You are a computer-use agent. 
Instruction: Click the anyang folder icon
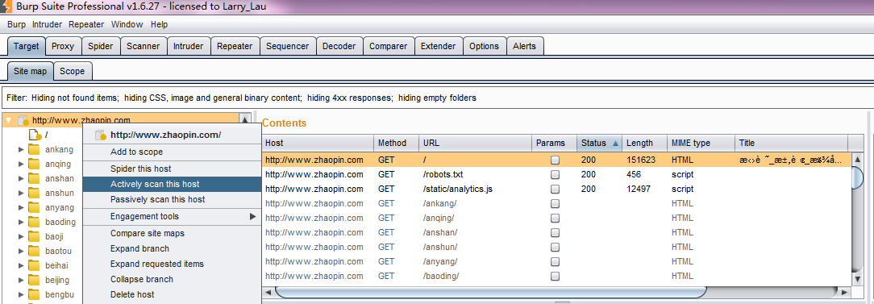[x=35, y=207]
